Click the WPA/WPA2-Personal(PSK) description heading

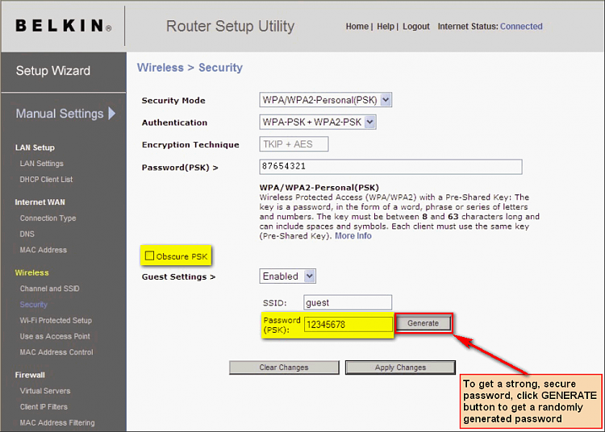point(319,188)
